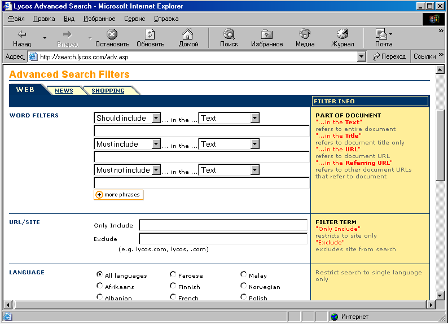This screenshot has height=324, width=448.
Task: Click the page icon in the address bar
Action: click(x=33, y=56)
